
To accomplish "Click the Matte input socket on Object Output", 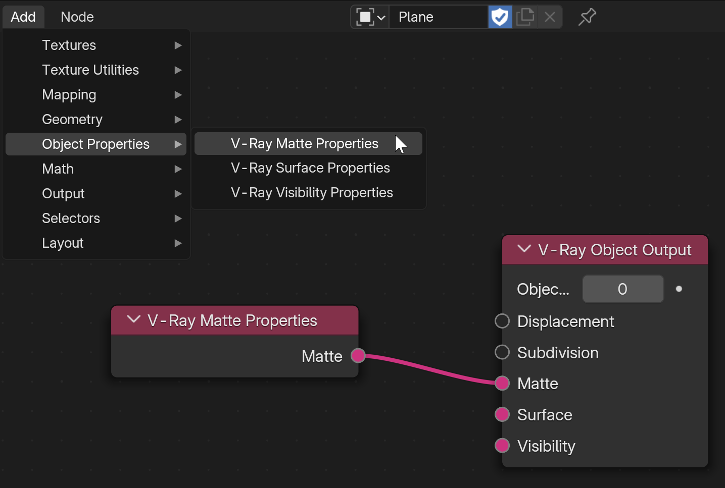I will (502, 383).
